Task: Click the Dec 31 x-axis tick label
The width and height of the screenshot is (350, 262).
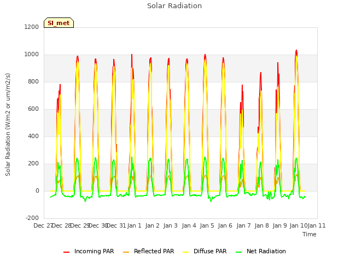Action: (x=116, y=225)
